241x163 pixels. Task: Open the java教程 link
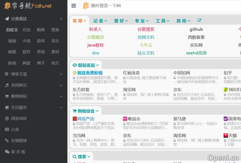[x=95, y=45]
